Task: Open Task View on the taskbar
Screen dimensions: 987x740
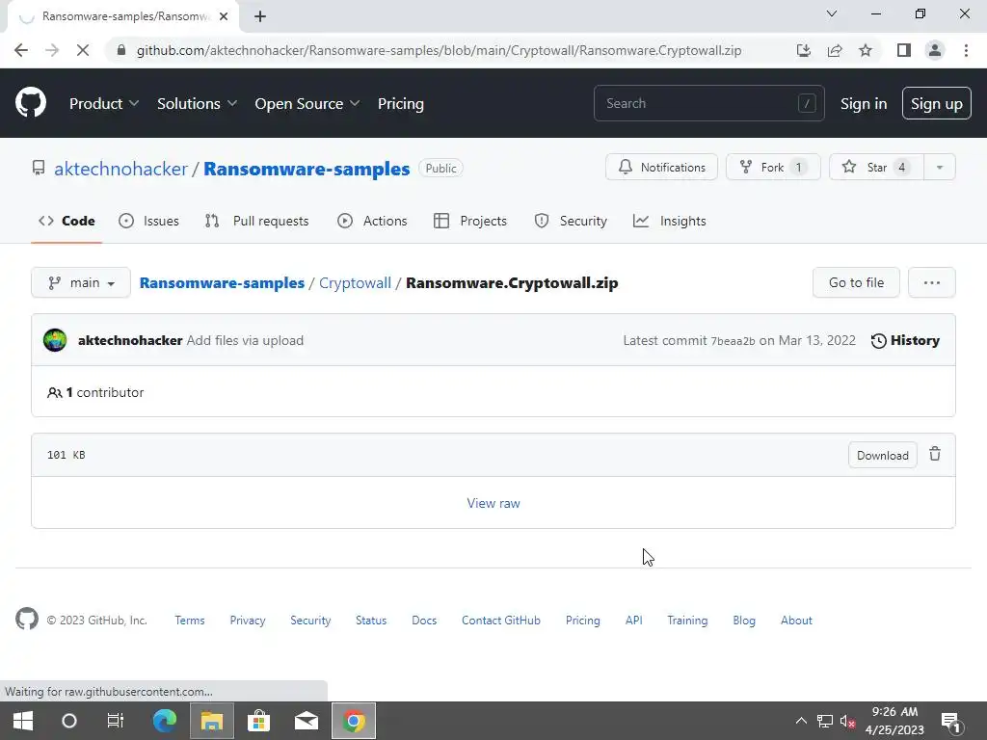Action: pos(116,721)
